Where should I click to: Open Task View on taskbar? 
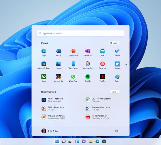tap(70, 141)
